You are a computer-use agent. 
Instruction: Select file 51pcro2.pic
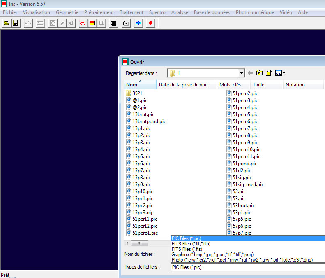242,93
